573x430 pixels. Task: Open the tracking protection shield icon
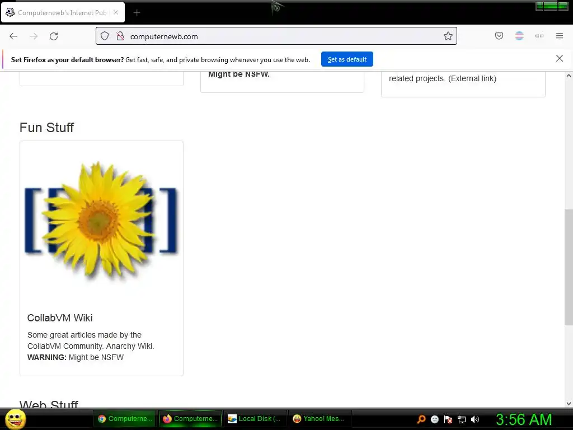tap(105, 36)
